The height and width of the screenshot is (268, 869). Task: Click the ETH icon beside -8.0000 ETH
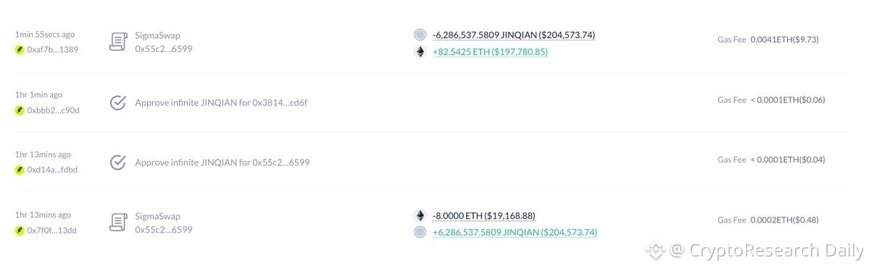[x=420, y=215]
